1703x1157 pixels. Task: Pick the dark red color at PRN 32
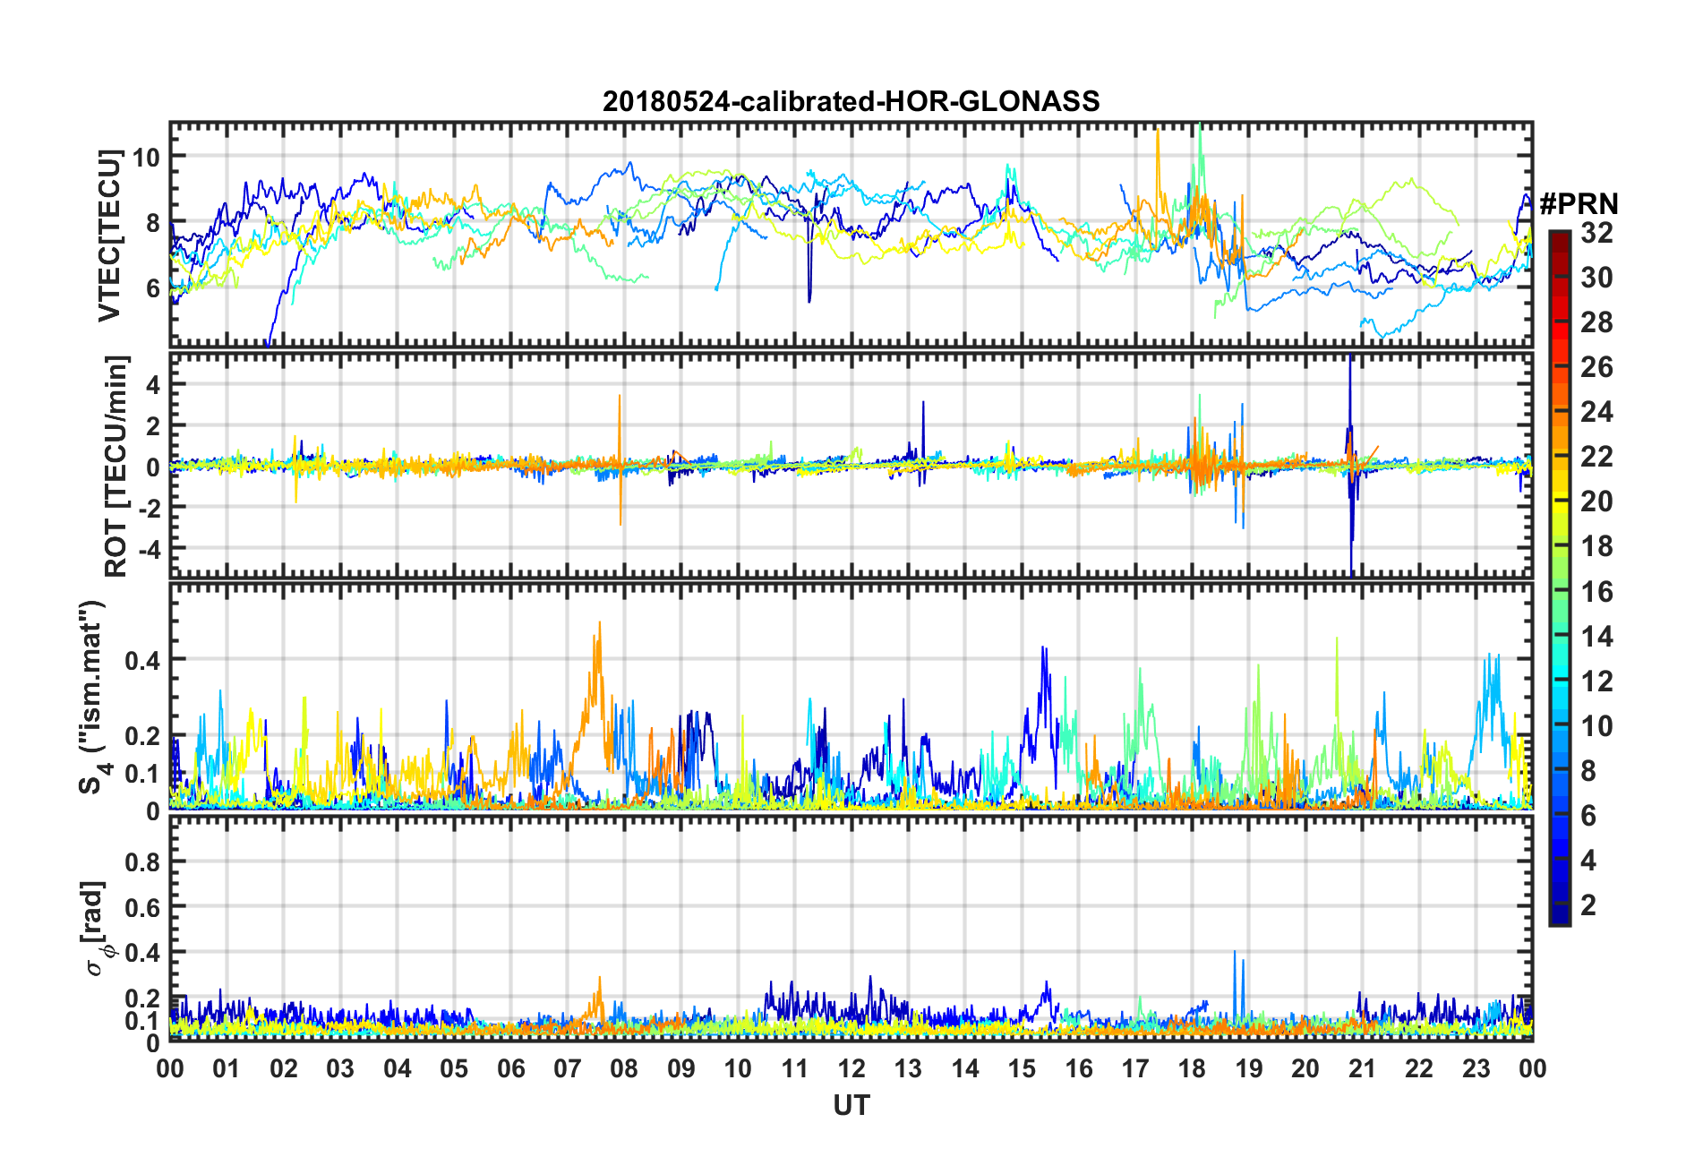(1559, 236)
